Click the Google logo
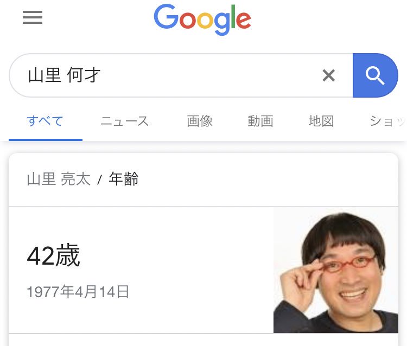Viewport: 407px width, 346px height. [202, 20]
